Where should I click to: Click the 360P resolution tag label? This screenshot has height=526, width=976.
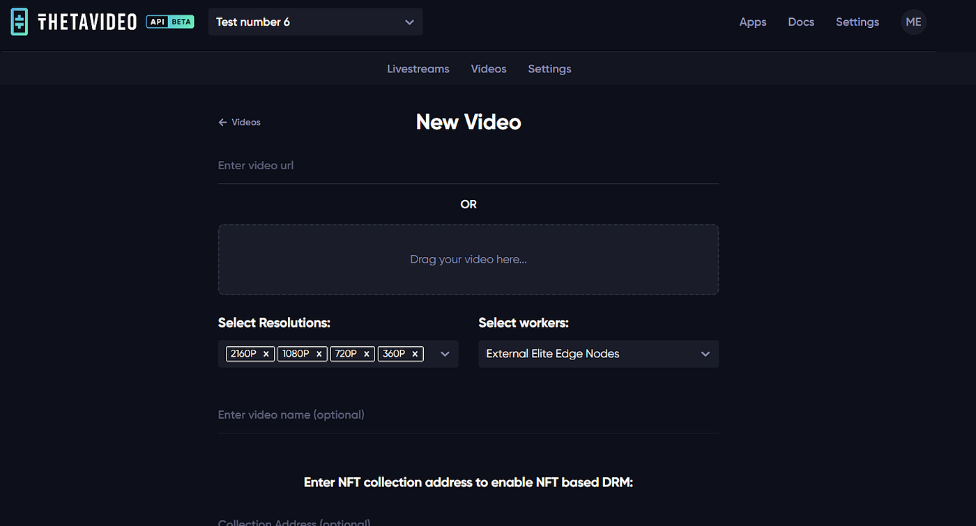tap(394, 354)
